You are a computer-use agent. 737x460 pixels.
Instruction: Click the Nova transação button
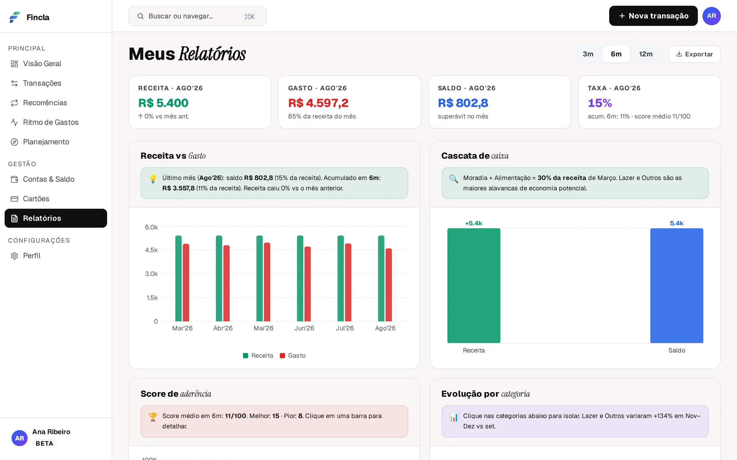tap(653, 16)
